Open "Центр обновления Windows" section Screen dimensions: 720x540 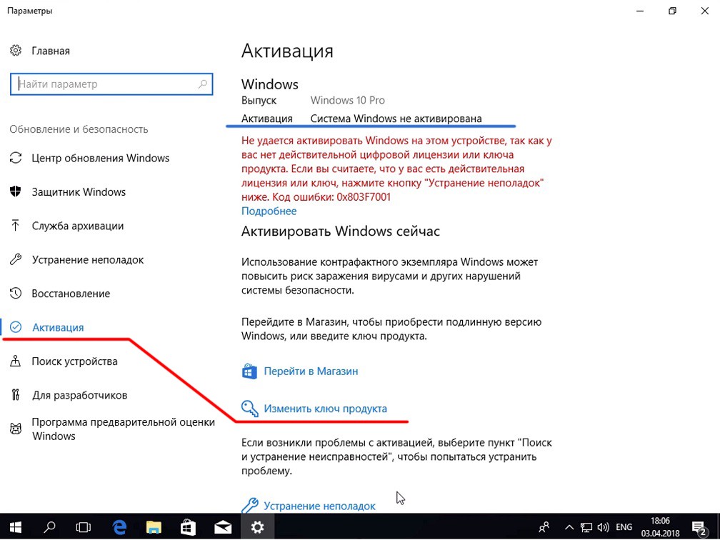click(101, 159)
